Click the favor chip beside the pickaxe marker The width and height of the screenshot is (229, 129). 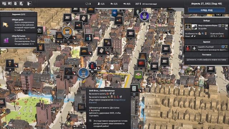(x=74, y=73)
